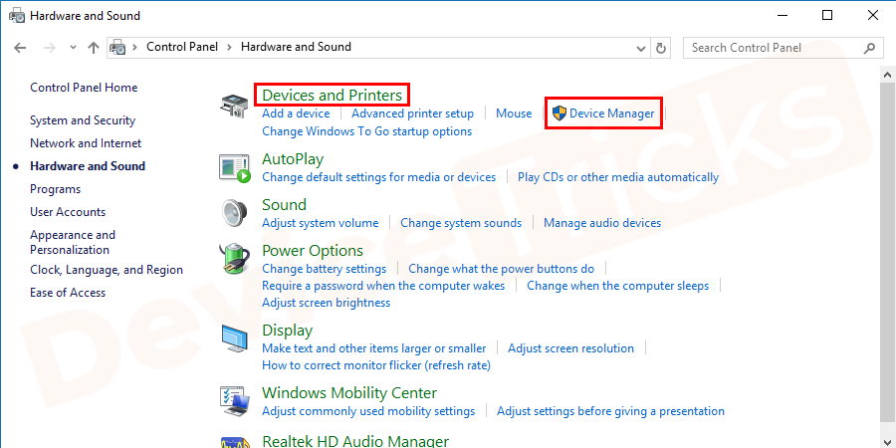The height and width of the screenshot is (448, 896).
Task: Open Devices and Printers heading link
Action: click(x=332, y=96)
